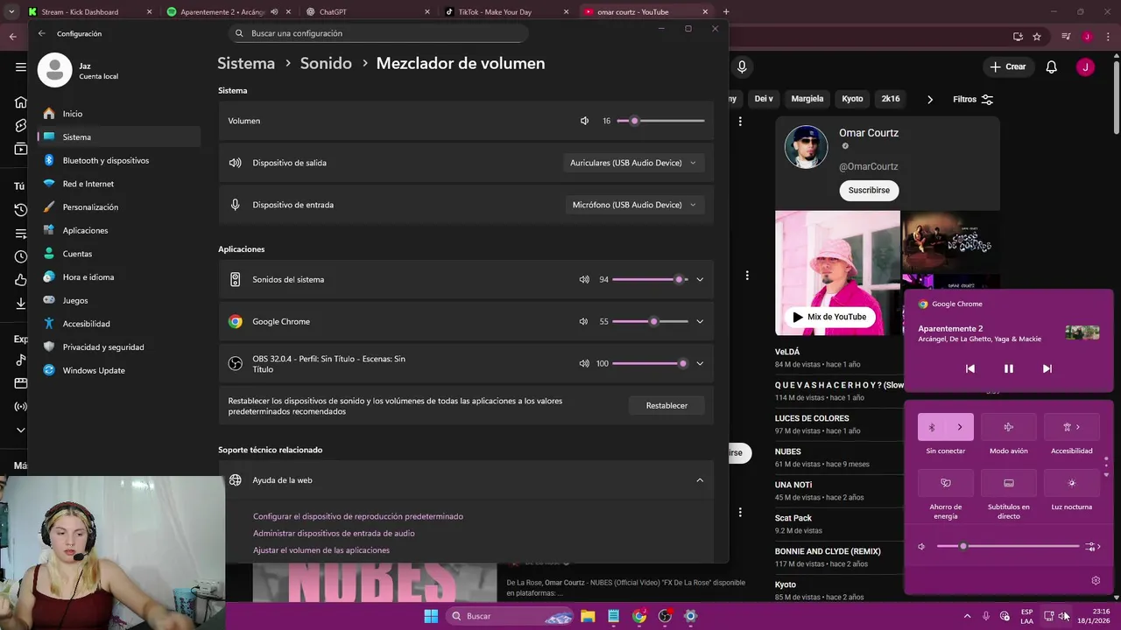
Task: Adjust the Sonidos del sistema slider
Action: pos(650,279)
